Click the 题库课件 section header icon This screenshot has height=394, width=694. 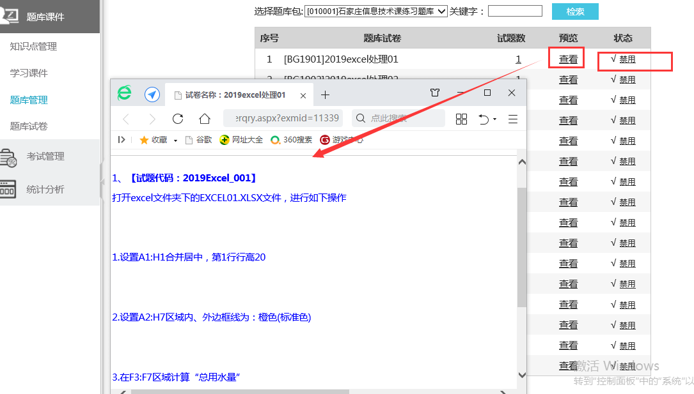point(10,16)
